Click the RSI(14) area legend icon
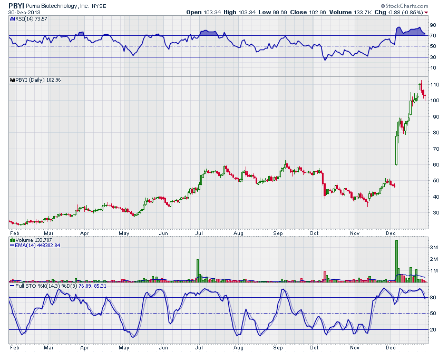The width and height of the screenshot is (448, 352). tap(11, 19)
